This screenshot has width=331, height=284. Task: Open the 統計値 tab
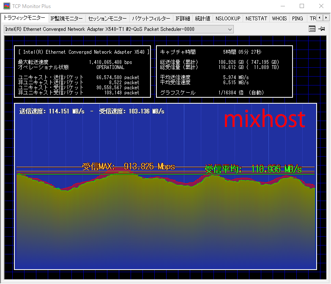[x=203, y=19]
